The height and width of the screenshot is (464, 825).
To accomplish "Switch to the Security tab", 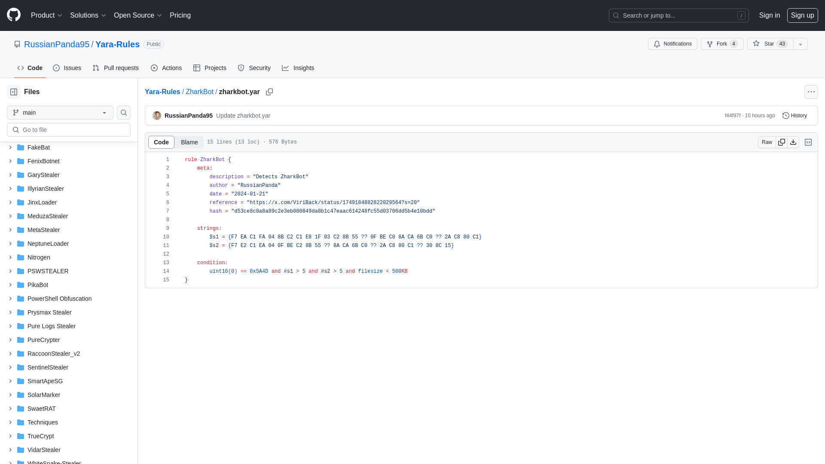I will 254,68.
